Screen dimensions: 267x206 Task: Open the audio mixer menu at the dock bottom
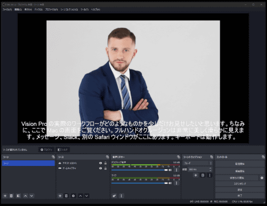(x=121, y=196)
